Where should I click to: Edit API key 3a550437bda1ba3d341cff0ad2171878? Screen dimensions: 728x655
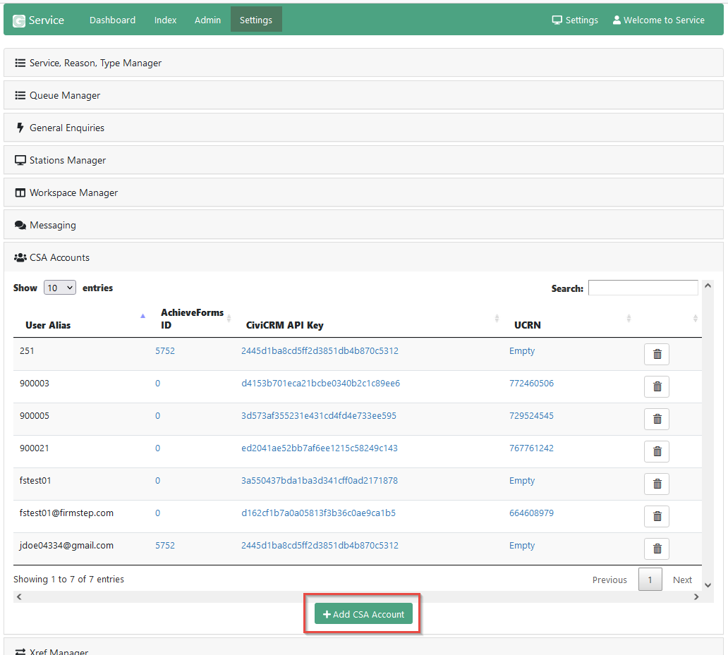(x=320, y=481)
